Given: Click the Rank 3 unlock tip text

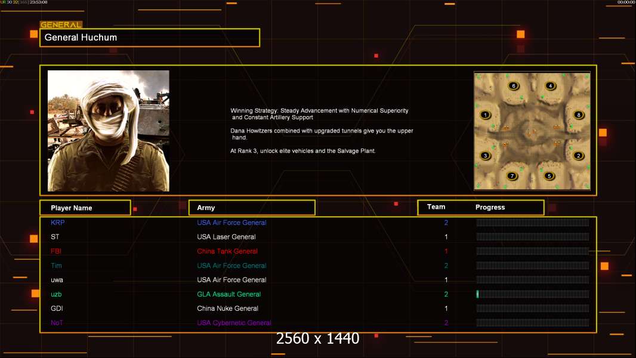Looking at the screenshot, I should (302, 151).
